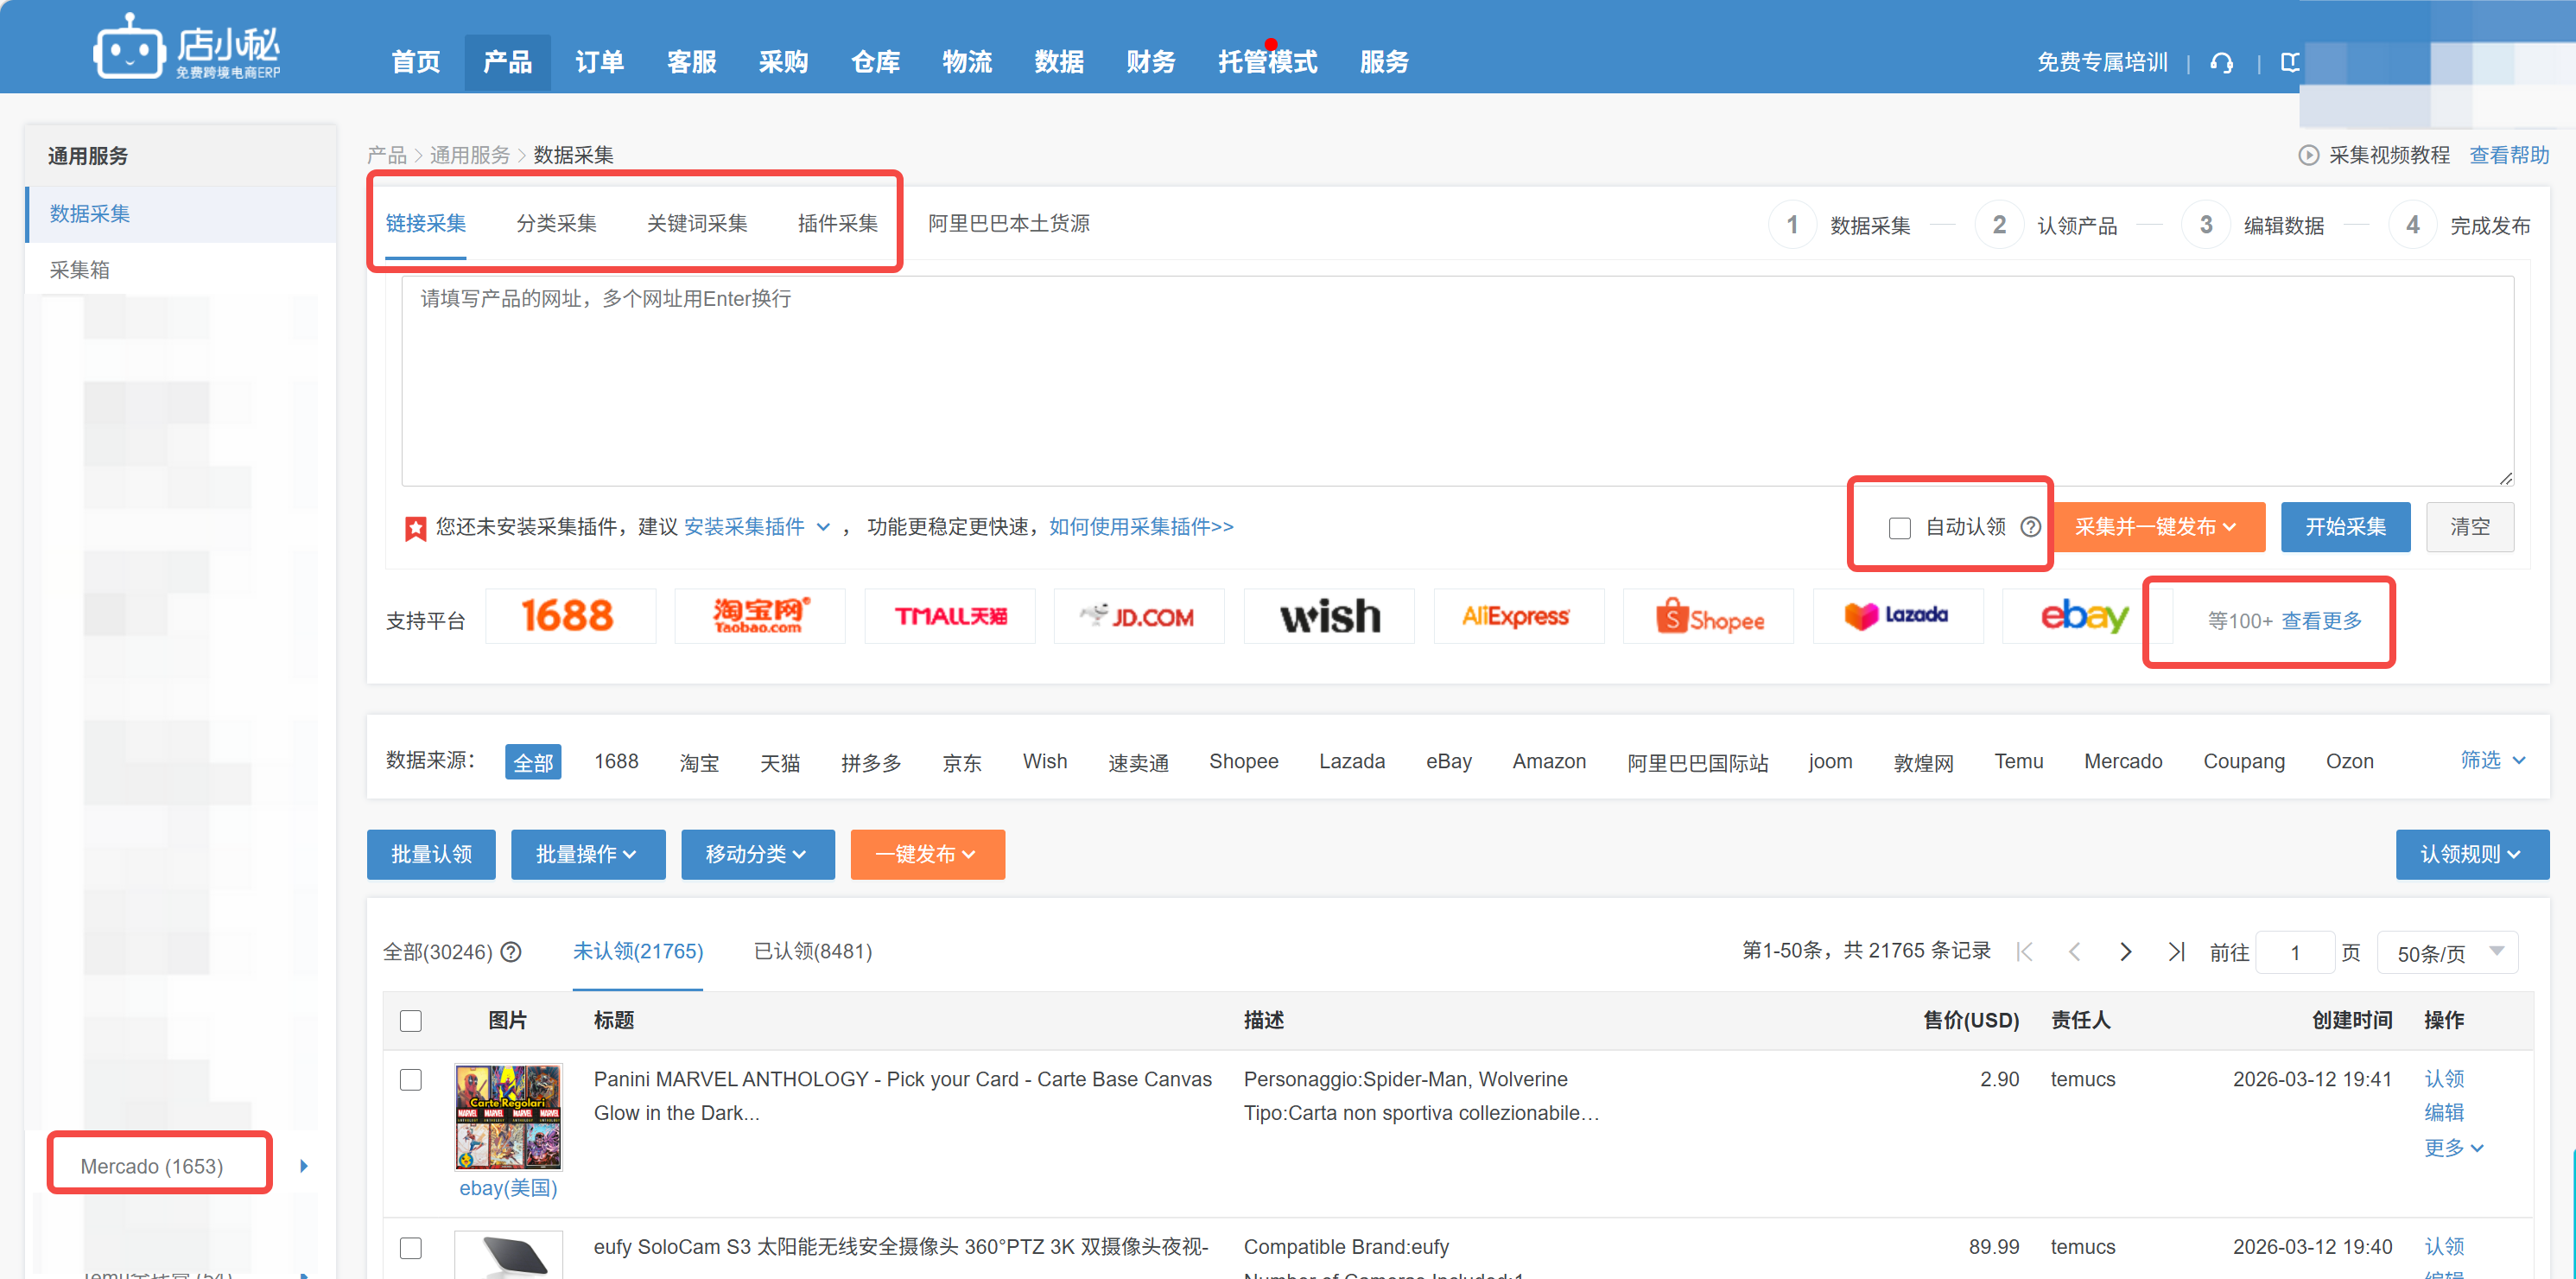Screen dimensions: 2576x1279
Task: Enable the 自动认领 checkbox
Action: [x=1899, y=528]
